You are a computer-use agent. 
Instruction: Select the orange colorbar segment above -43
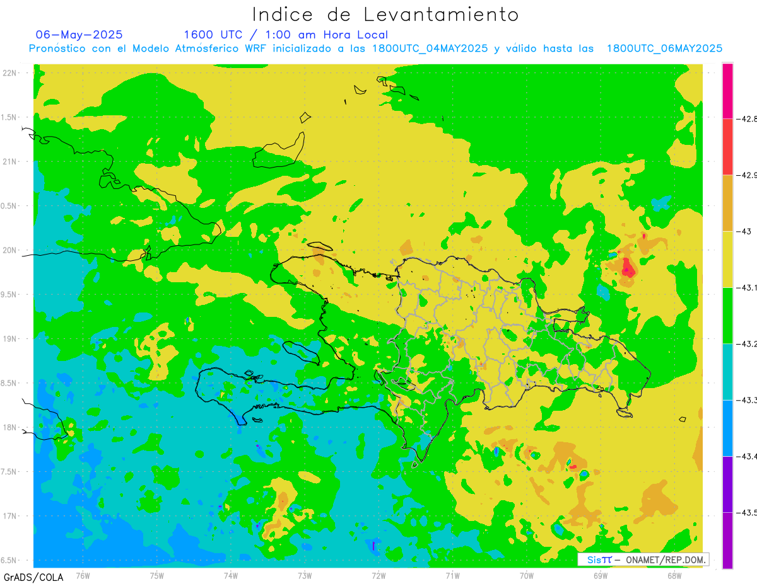click(727, 203)
